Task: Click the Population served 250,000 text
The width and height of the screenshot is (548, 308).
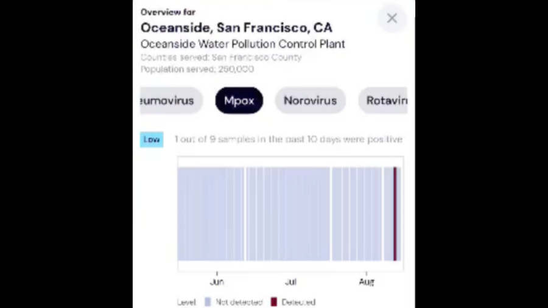Action: [197, 69]
